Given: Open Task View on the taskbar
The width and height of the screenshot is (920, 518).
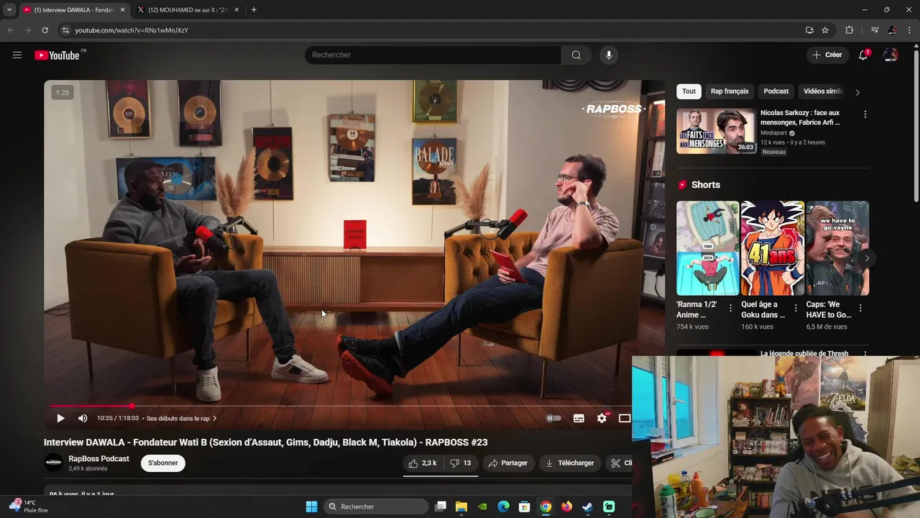Looking at the screenshot, I should click(441, 506).
